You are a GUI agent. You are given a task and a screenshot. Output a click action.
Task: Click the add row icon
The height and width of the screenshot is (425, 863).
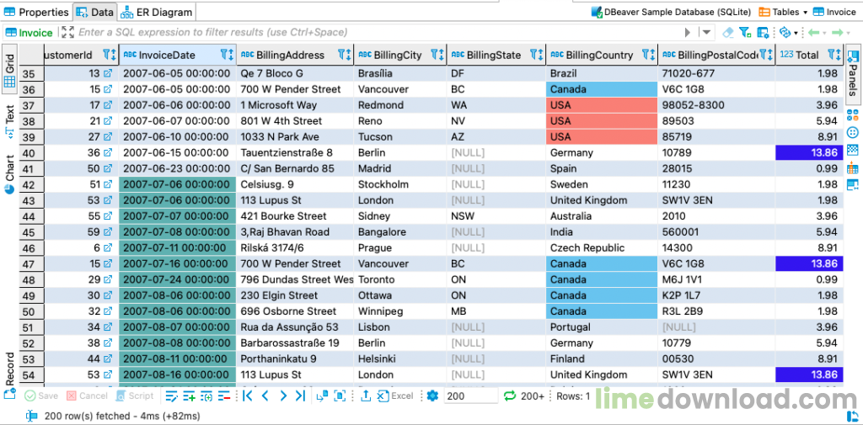(x=190, y=396)
